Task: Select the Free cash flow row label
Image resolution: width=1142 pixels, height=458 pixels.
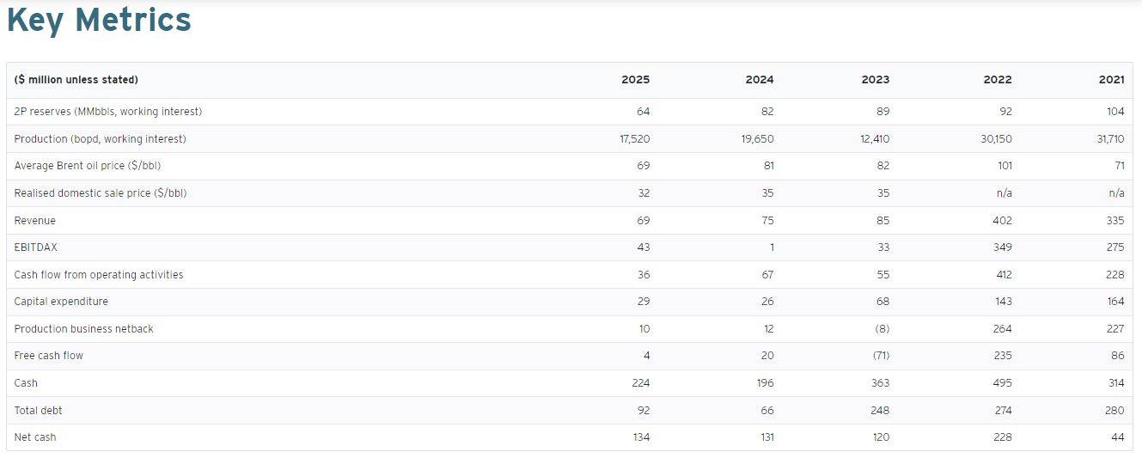Action: pyautogui.click(x=49, y=356)
